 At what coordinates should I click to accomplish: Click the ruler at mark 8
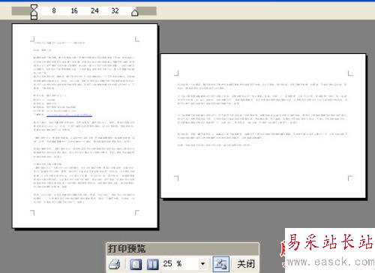(54, 10)
